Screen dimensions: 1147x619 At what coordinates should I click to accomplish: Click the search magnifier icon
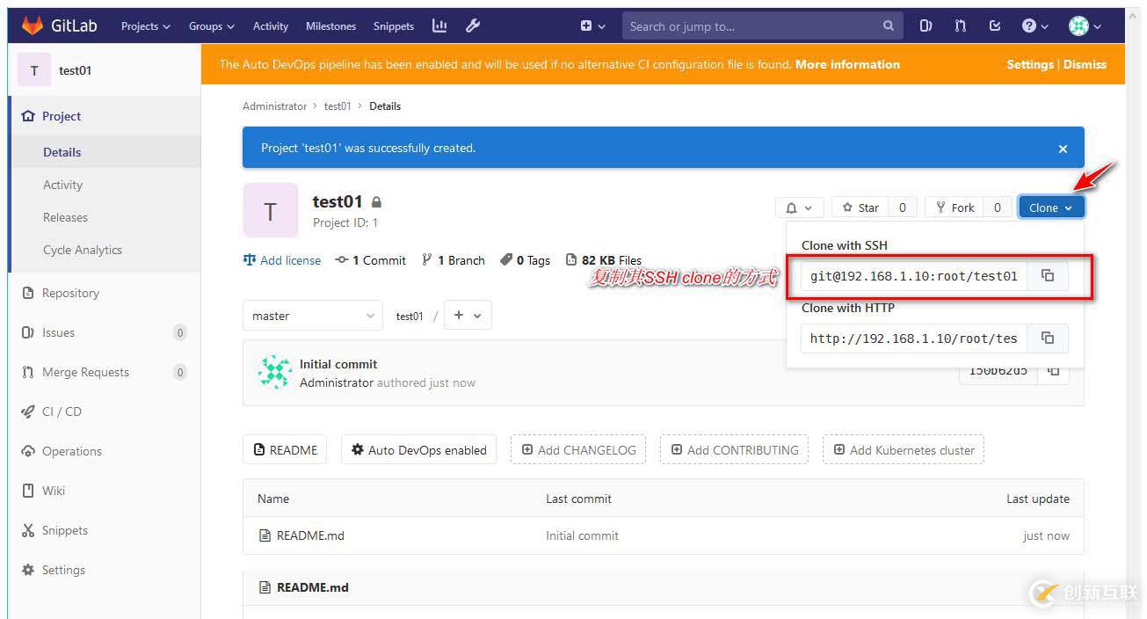pos(889,26)
